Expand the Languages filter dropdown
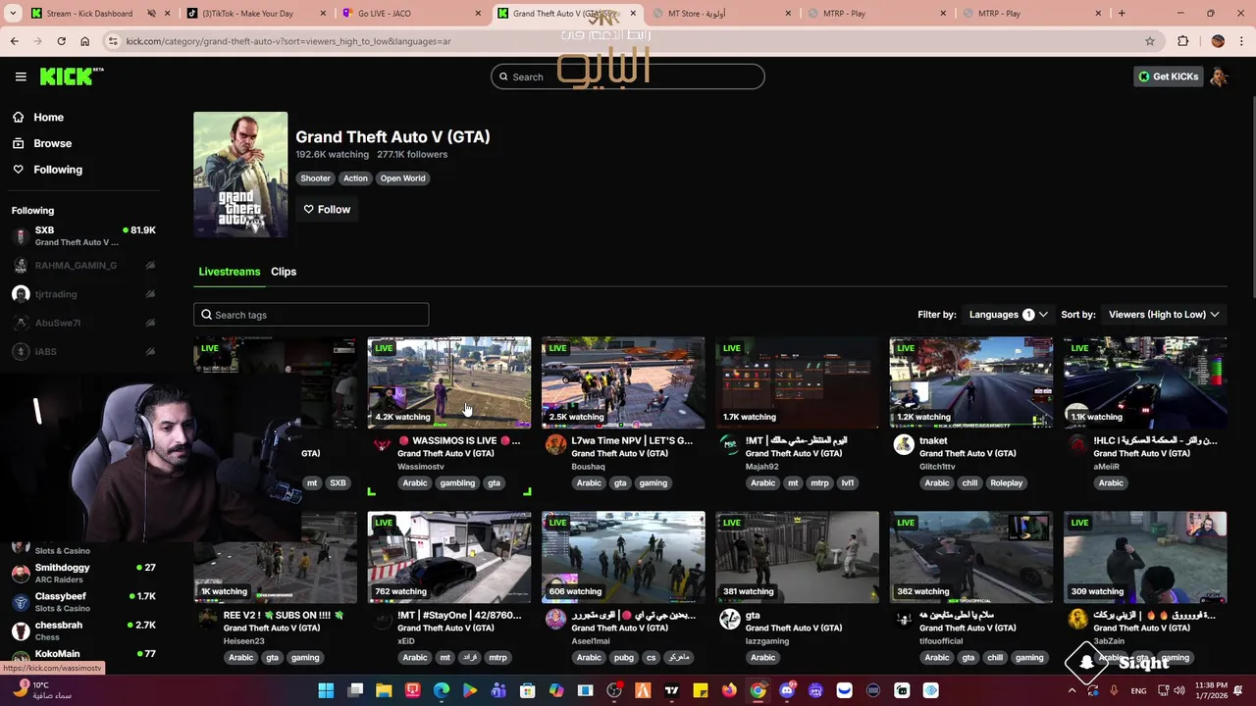The image size is (1256, 706). pyautogui.click(x=1008, y=315)
